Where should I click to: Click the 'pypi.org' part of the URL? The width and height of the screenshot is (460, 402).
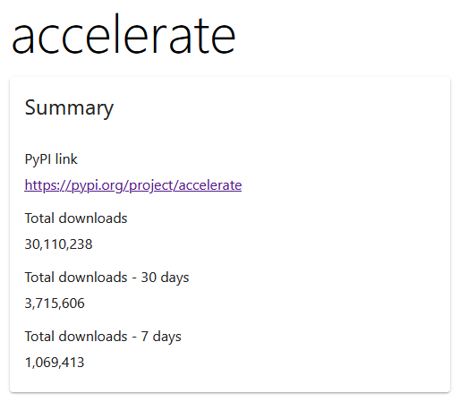[98, 185]
